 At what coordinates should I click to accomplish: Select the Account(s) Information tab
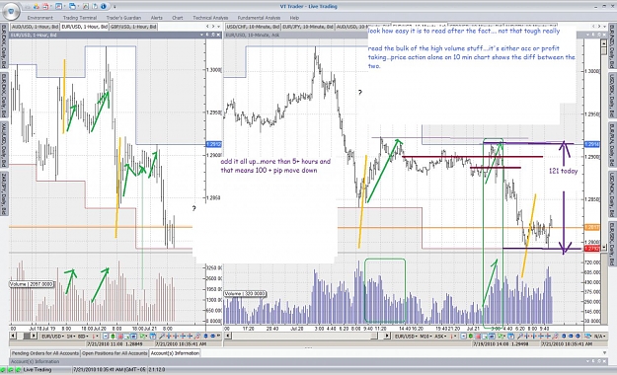click(175, 353)
